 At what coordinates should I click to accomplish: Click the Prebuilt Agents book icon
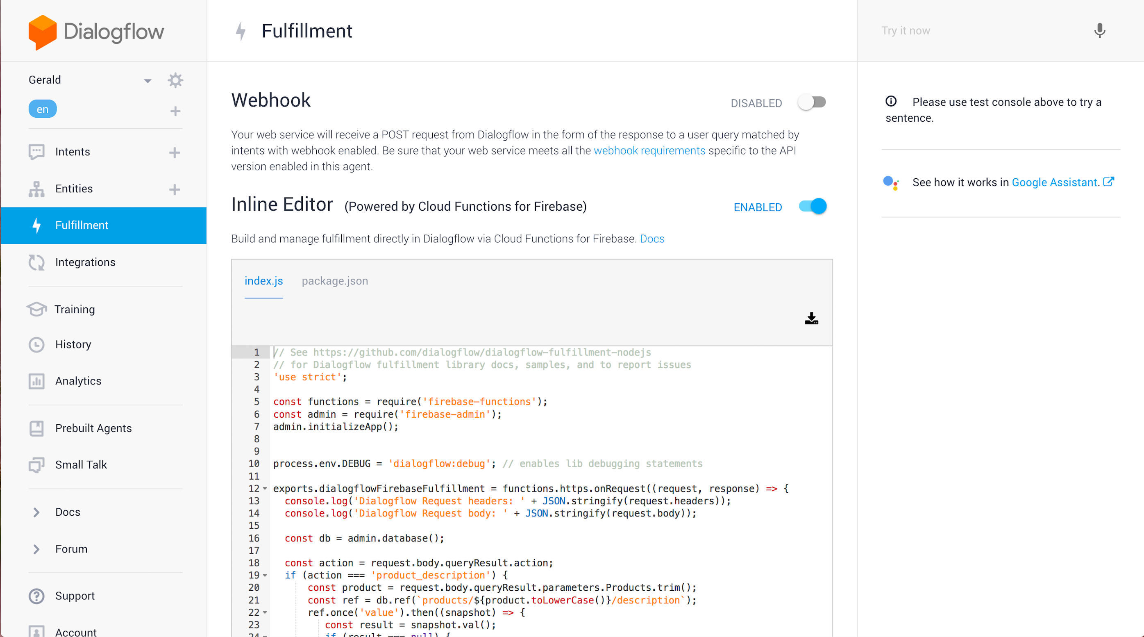[36, 428]
